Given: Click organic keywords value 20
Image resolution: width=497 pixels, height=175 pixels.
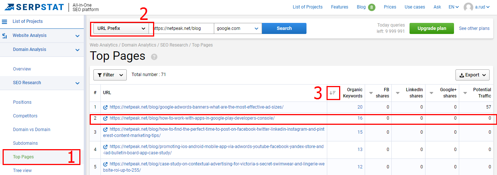Looking at the screenshot, I should click(x=360, y=107).
